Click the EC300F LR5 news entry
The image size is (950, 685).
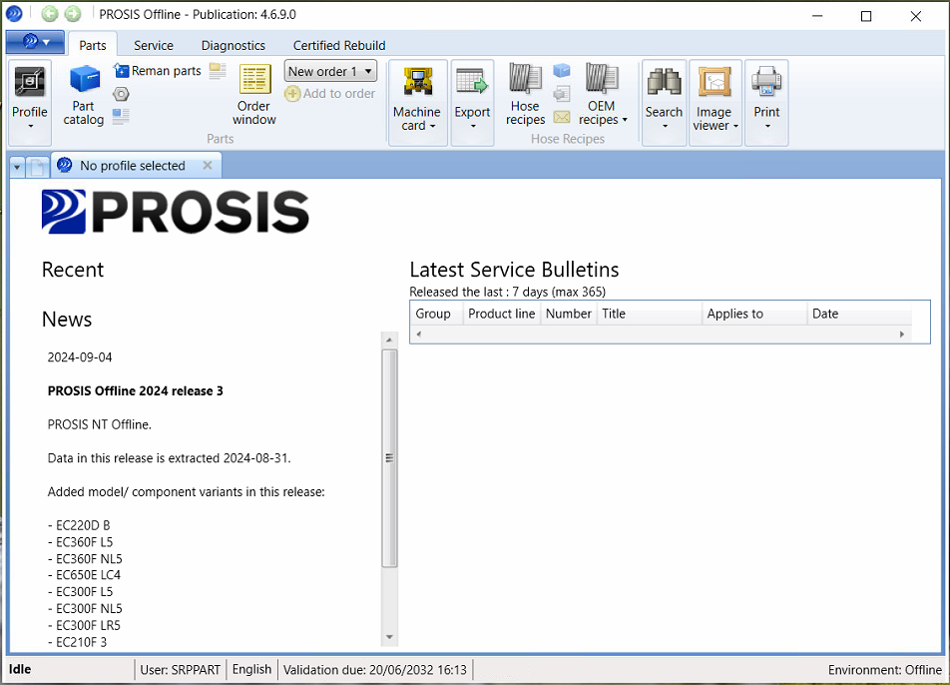pyautogui.click(x=84, y=625)
